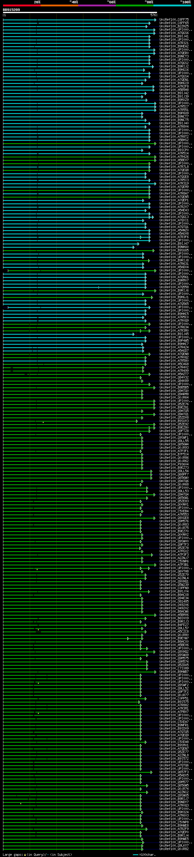This screenshot has width=194, height=857.
Task: Select the UniRef100_B9MXZ9 label
Action: pos(174,100)
